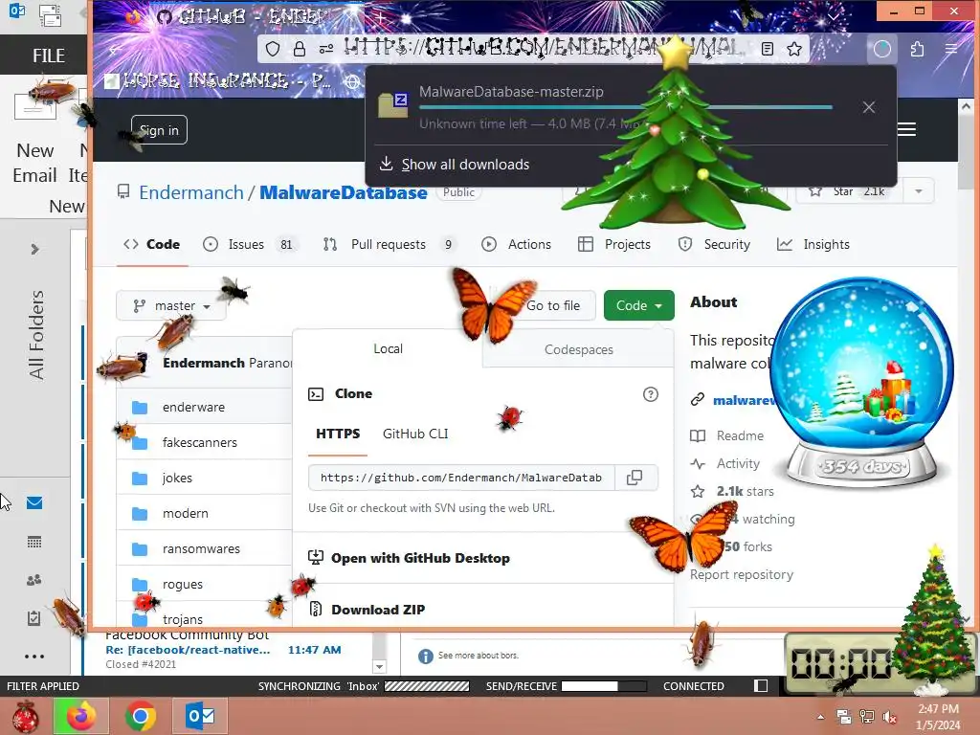Click Outlook navigation more options dots

tap(34, 657)
